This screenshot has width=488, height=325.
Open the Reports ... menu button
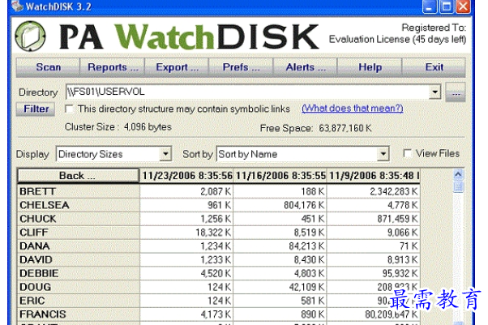113,67
